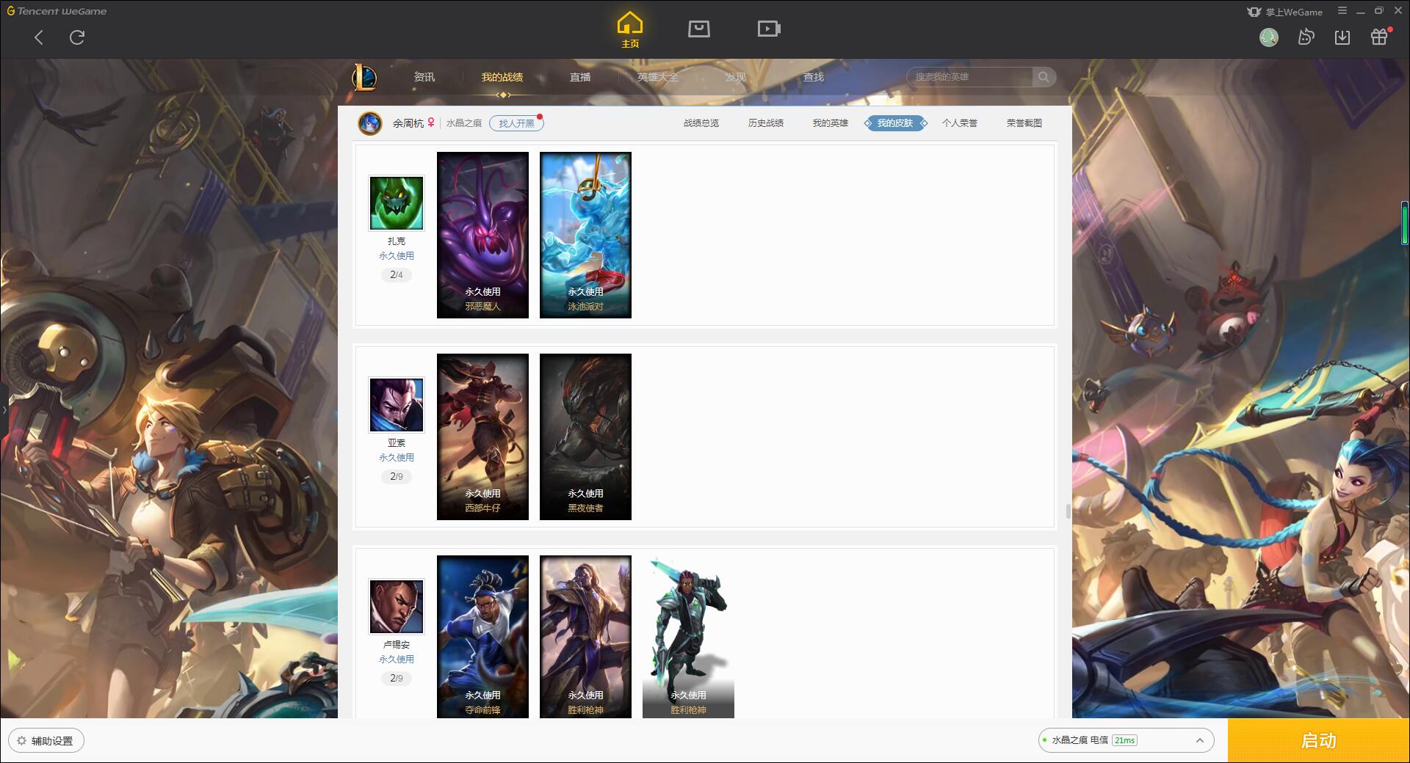Screen dimensions: 1410x763
Task: Open the 我的战绩 tab
Action: coord(502,77)
